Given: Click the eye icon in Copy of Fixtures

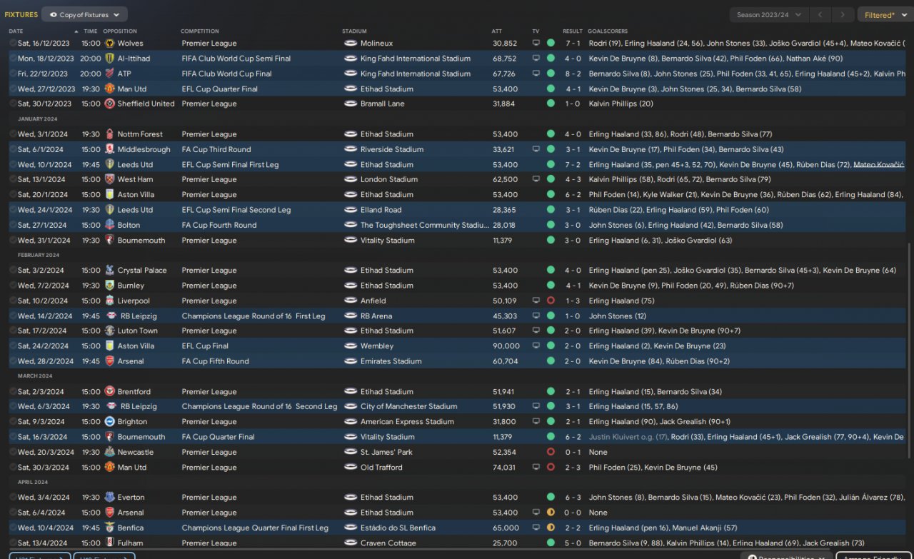Looking at the screenshot, I should [54, 14].
